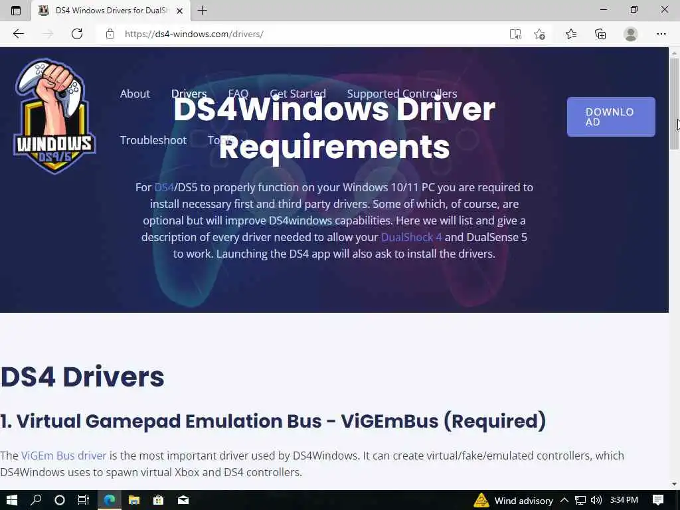
Task: Open taskbar Search magnifier
Action: (36, 500)
